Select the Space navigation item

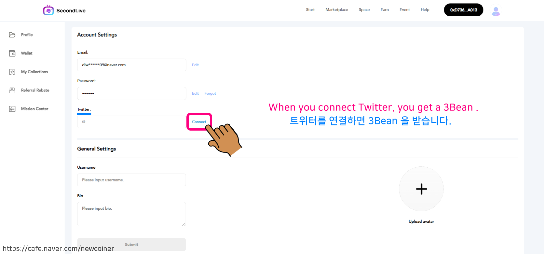point(364,10)
